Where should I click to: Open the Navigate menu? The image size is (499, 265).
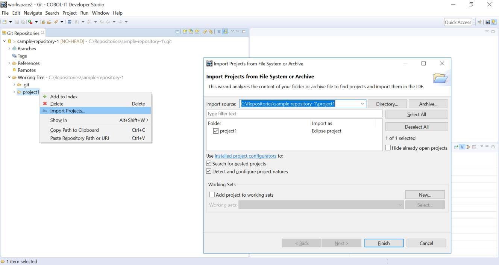pos(33,13)
